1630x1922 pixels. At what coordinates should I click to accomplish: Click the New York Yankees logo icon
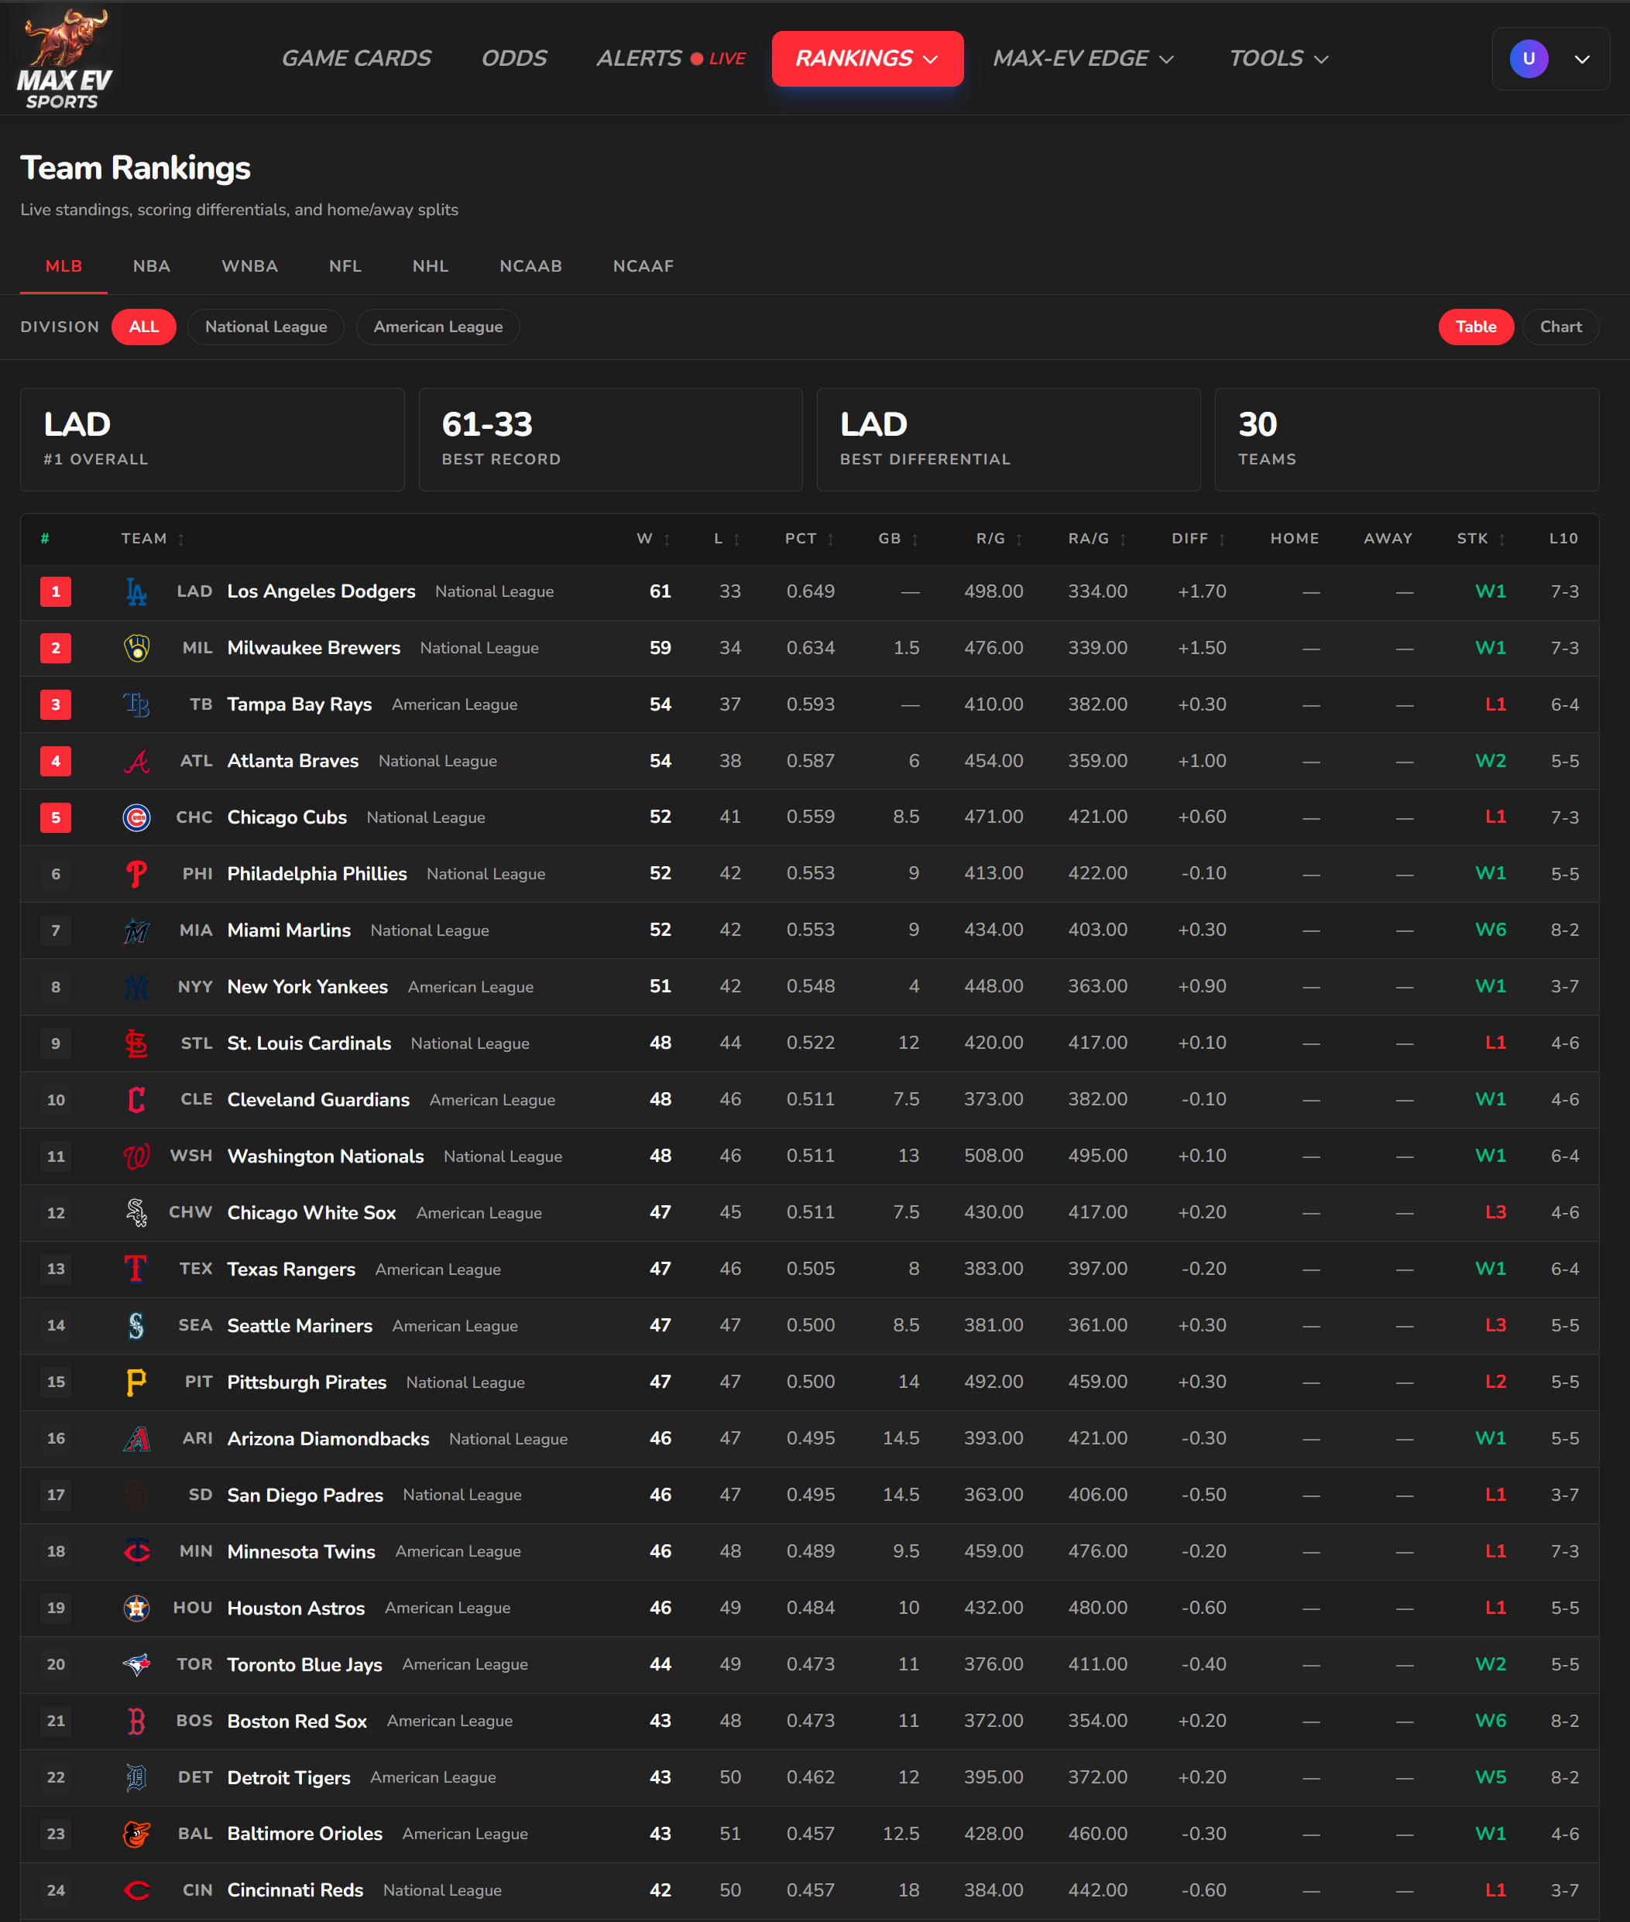137,986
